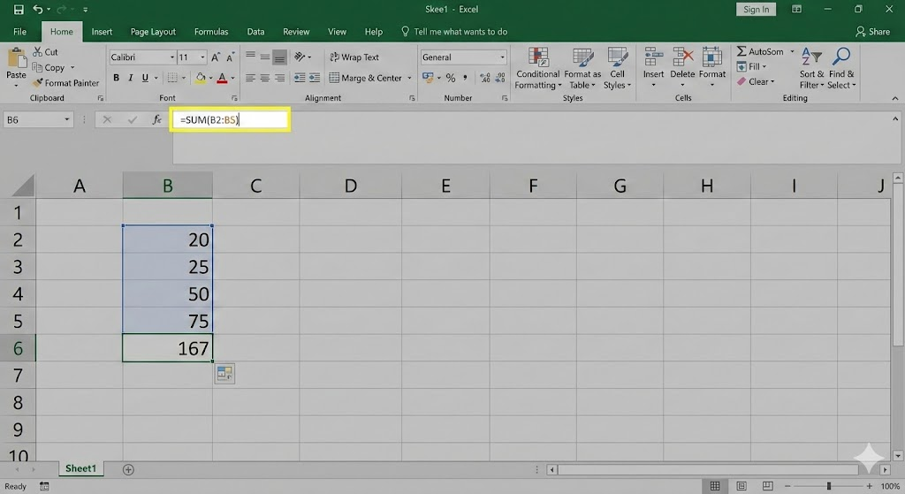Toggle Wrap Text for the cell
This screenshot has height=494, width=905.
354,57
